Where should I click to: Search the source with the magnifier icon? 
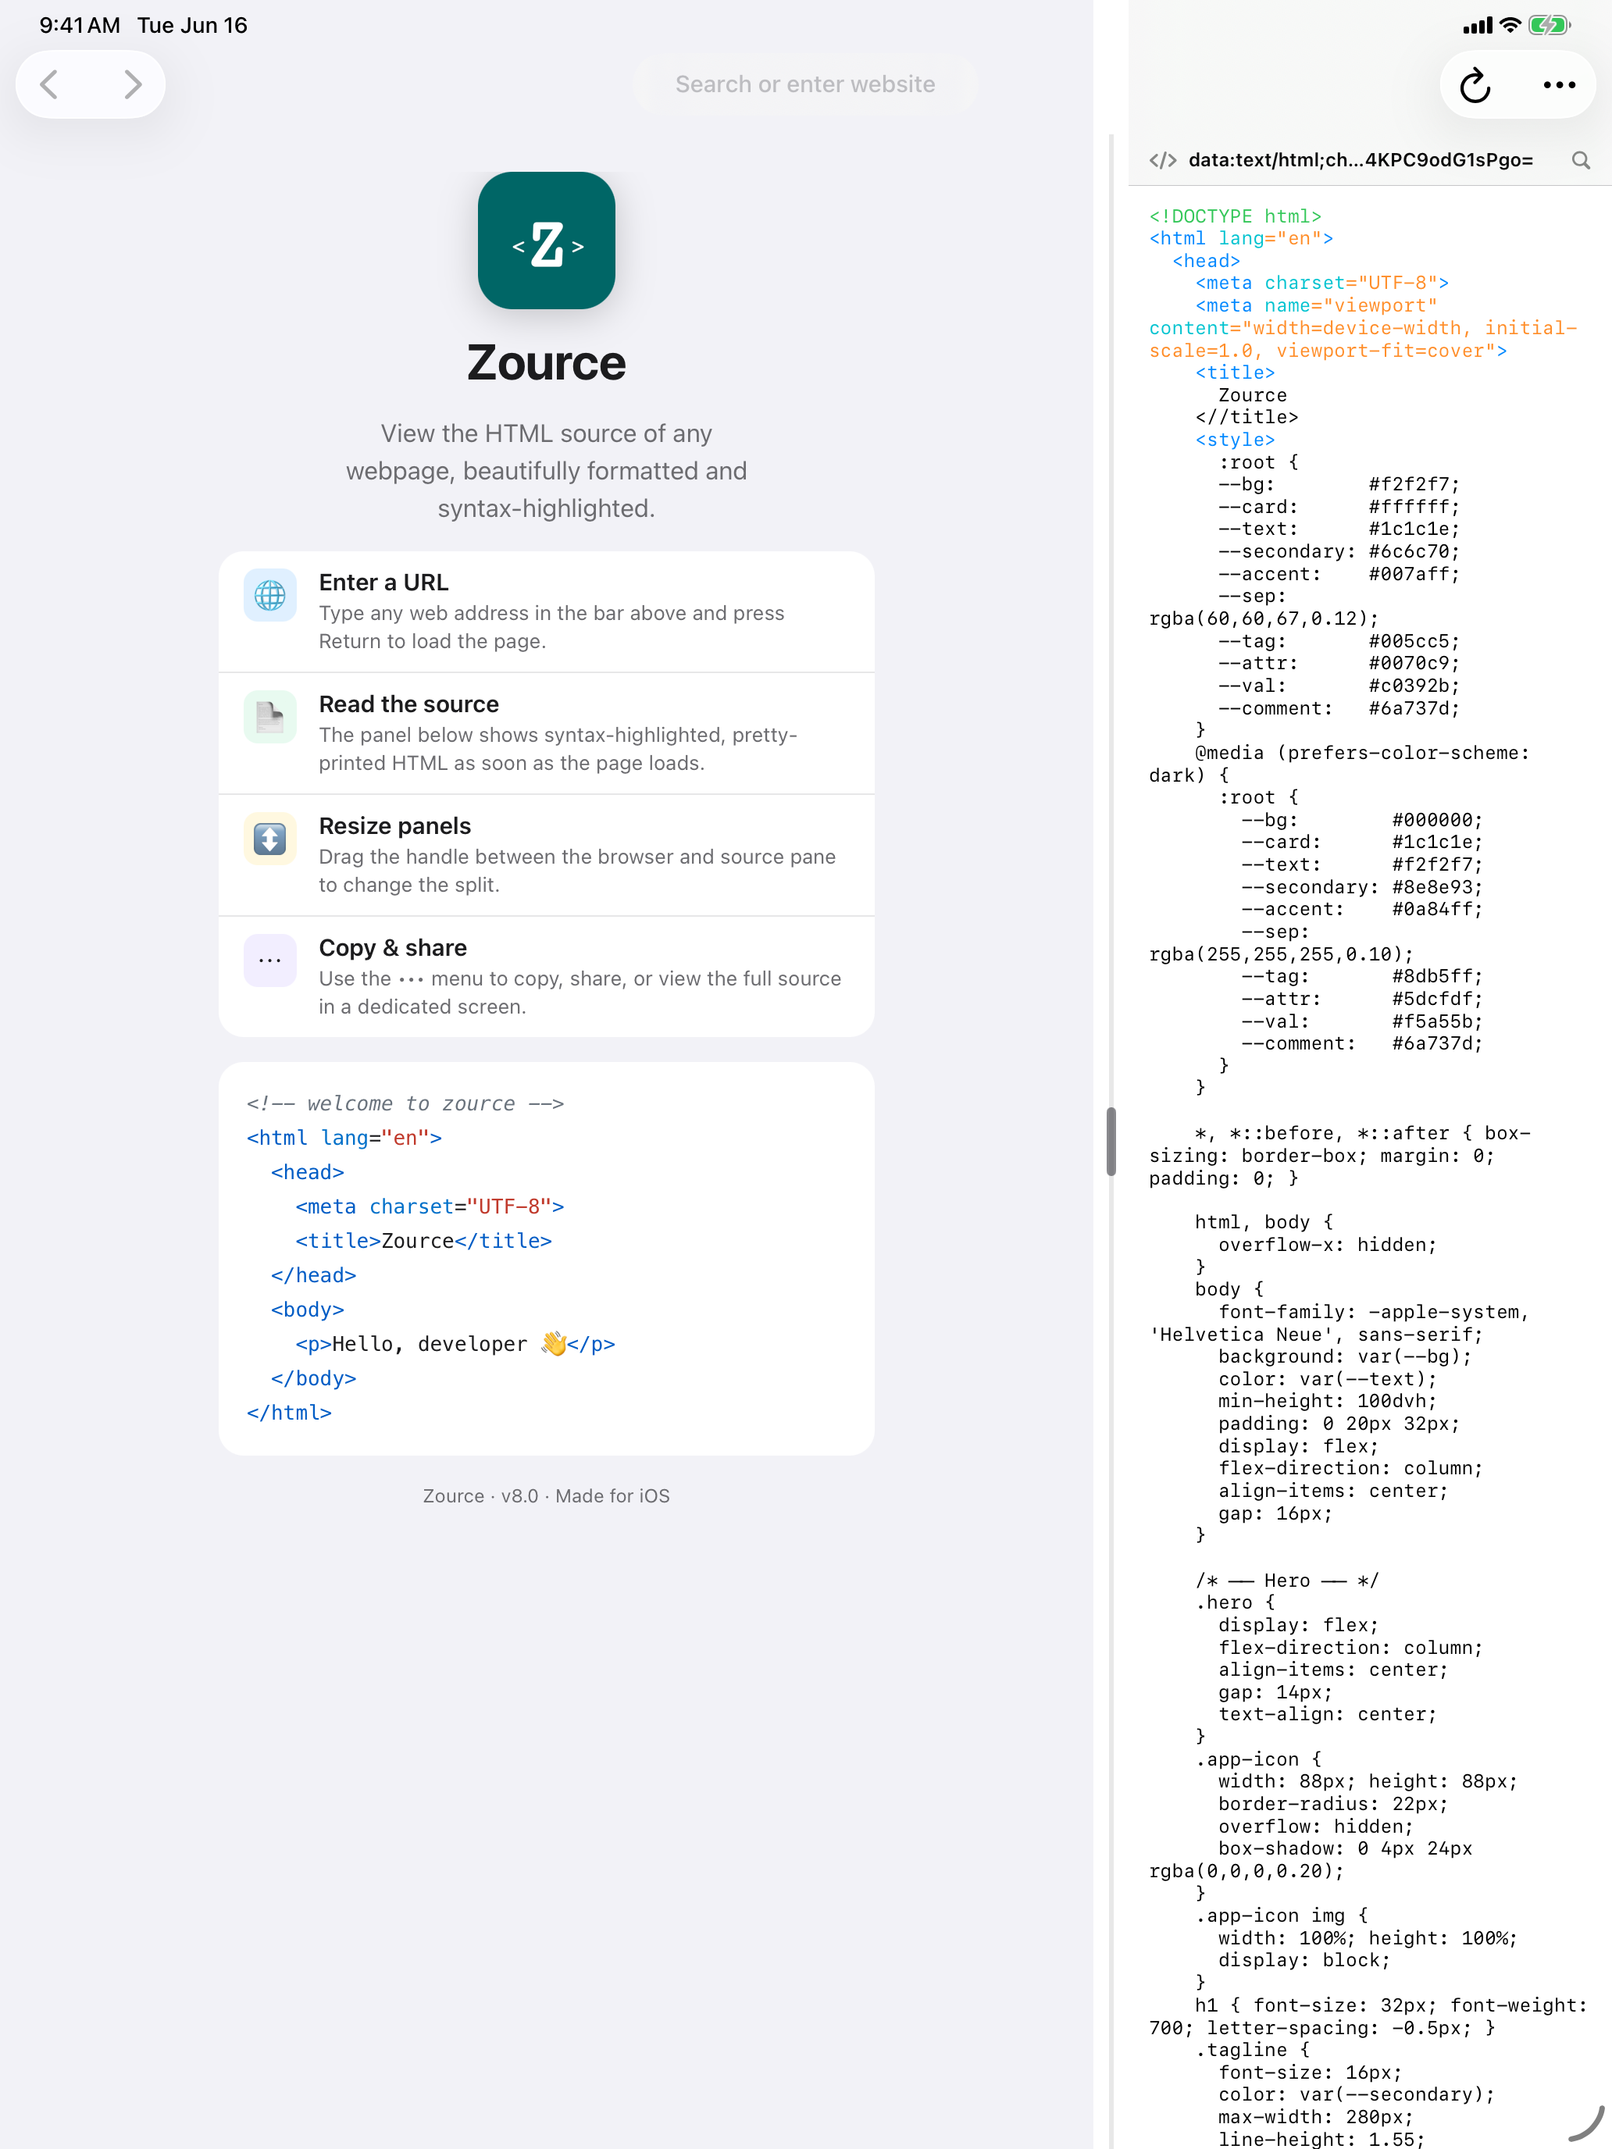coord(1581,160)
